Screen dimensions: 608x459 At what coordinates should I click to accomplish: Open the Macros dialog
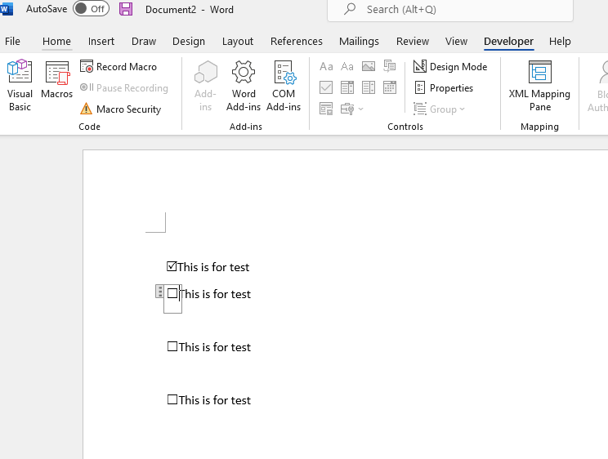pyautogui.click(x=56, y=79)
